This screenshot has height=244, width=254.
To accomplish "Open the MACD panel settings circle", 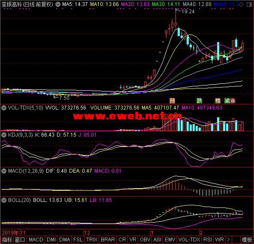I will tap(4, 171).
